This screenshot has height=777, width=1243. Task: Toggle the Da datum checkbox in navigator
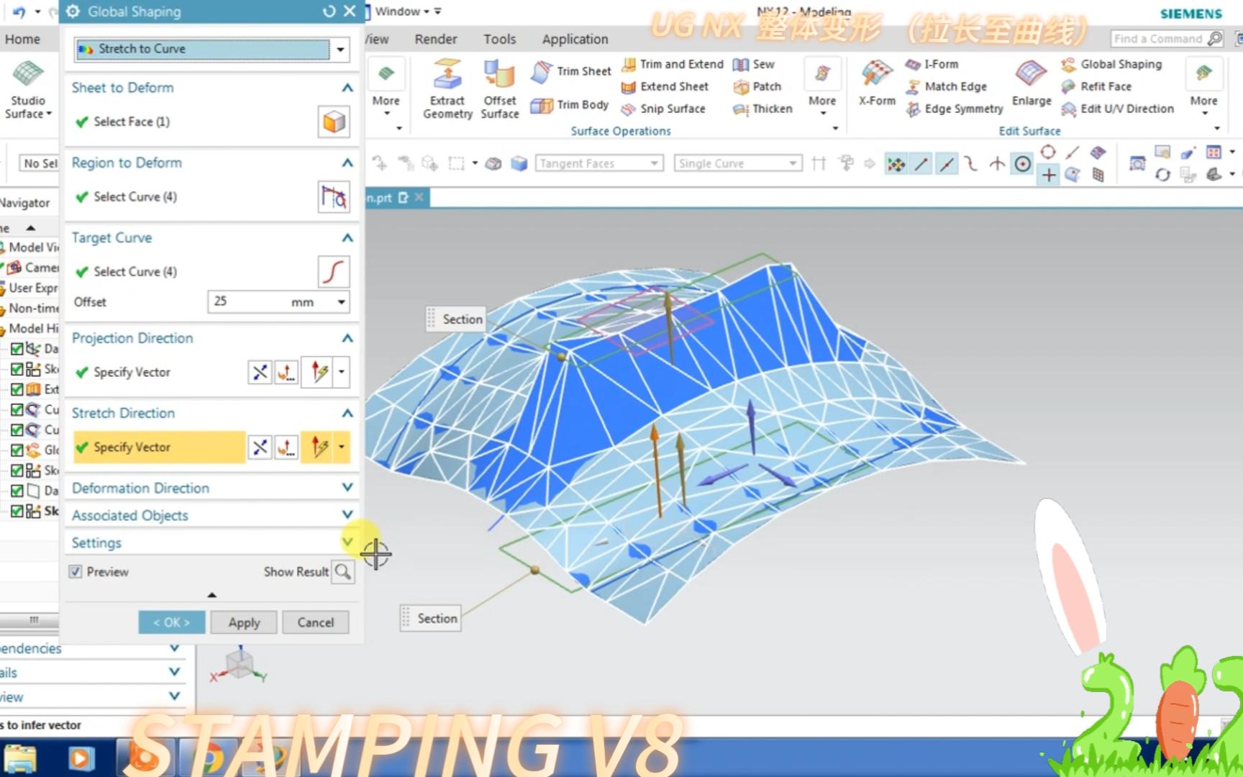pyautogui.click(x=17, y=349)
